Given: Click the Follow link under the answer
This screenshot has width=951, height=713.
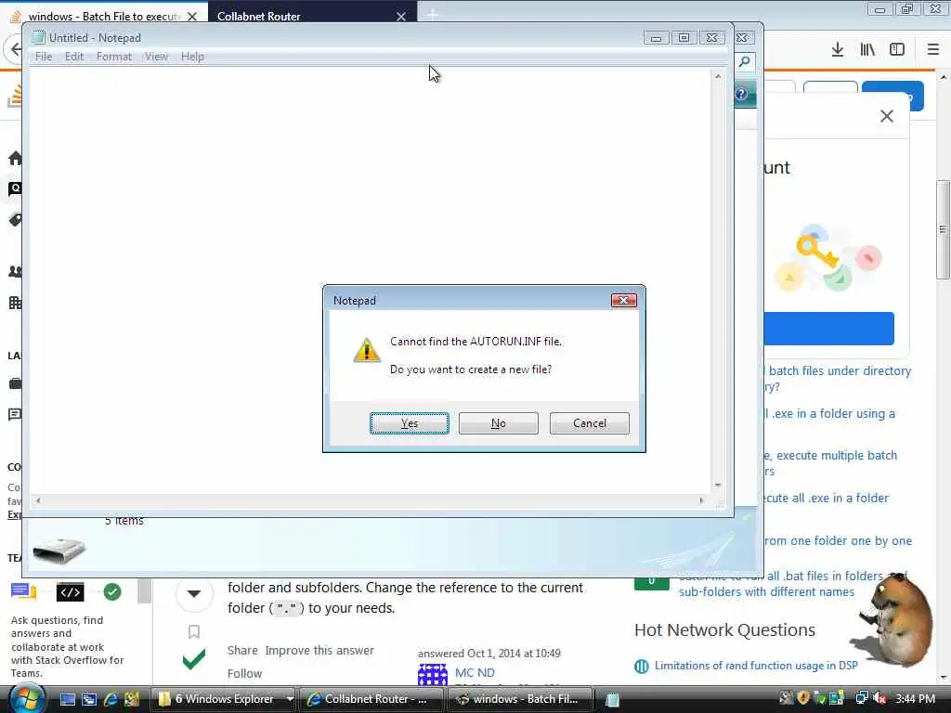Looking at the screenshot, I should coord(244,673).
